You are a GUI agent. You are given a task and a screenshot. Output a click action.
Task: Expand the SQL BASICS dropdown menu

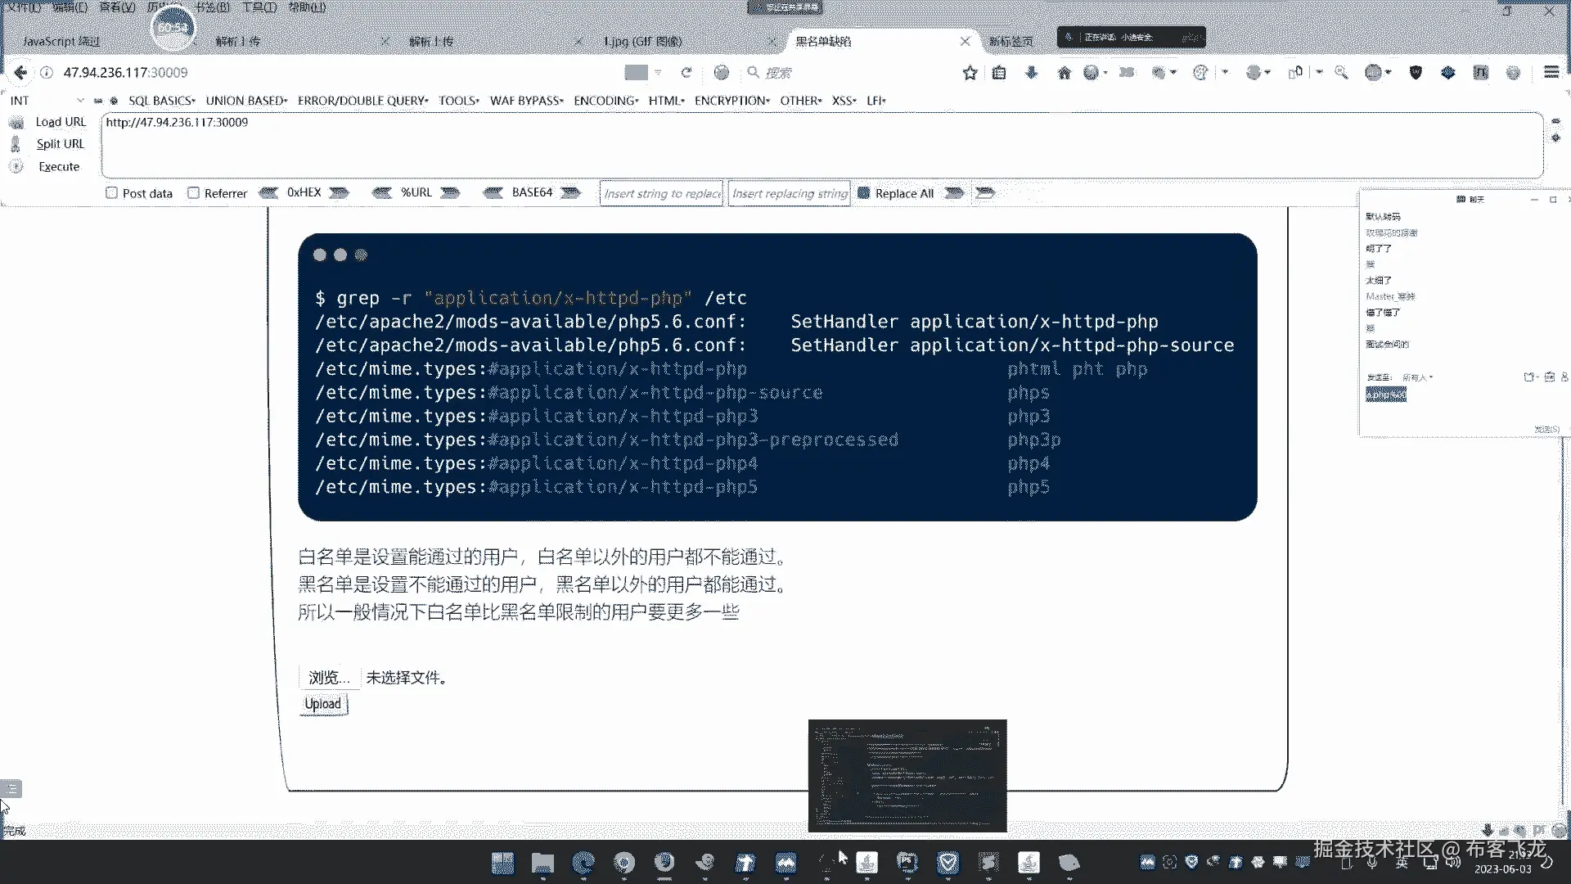click(x=161, y=101)
